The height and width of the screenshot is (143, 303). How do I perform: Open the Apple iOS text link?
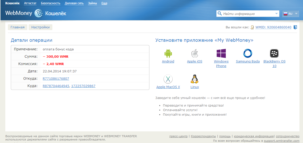195,62
